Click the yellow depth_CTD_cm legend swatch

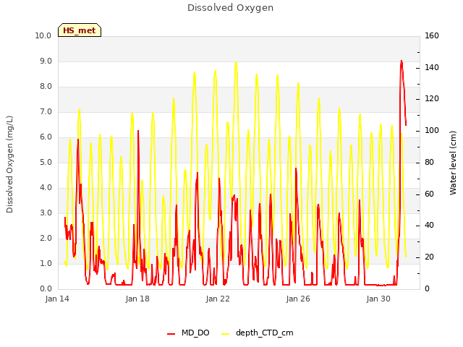coord(225,334)
